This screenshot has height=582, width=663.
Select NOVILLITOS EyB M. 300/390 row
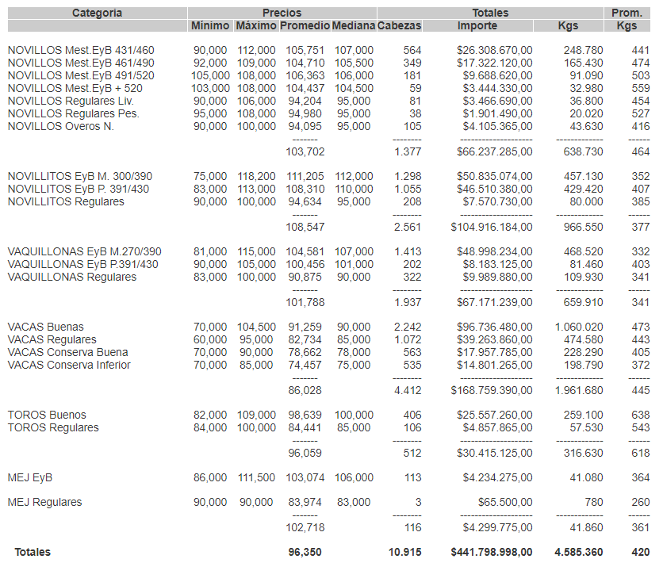[79, 176]
